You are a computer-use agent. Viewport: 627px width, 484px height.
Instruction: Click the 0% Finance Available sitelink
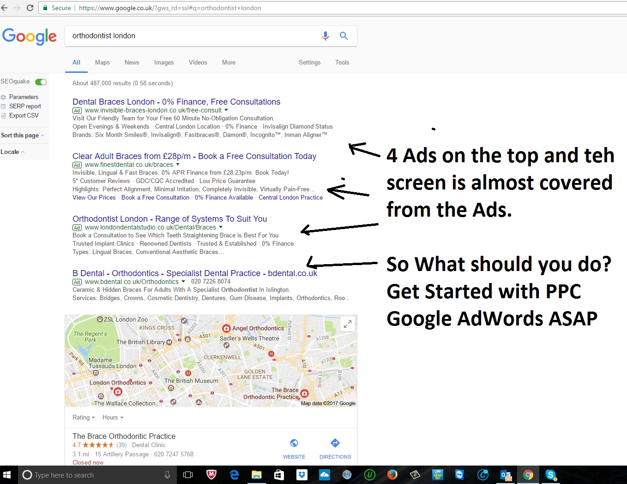(224, 198)
